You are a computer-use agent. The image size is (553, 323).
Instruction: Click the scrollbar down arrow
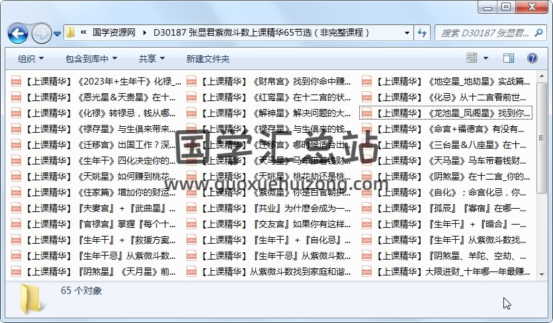(x=541, y=274)
